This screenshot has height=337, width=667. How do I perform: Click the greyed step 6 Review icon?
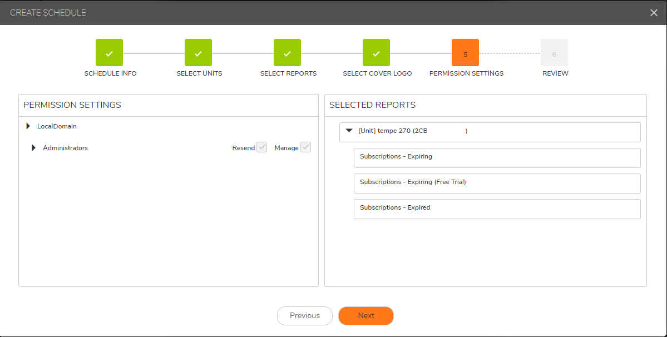click(x=554, y=53)
